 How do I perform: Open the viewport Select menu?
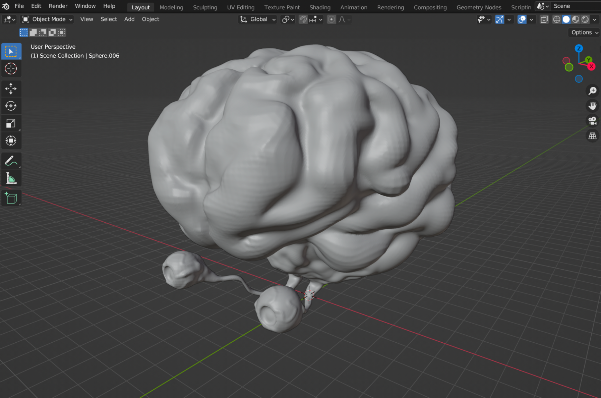point(109,19)
